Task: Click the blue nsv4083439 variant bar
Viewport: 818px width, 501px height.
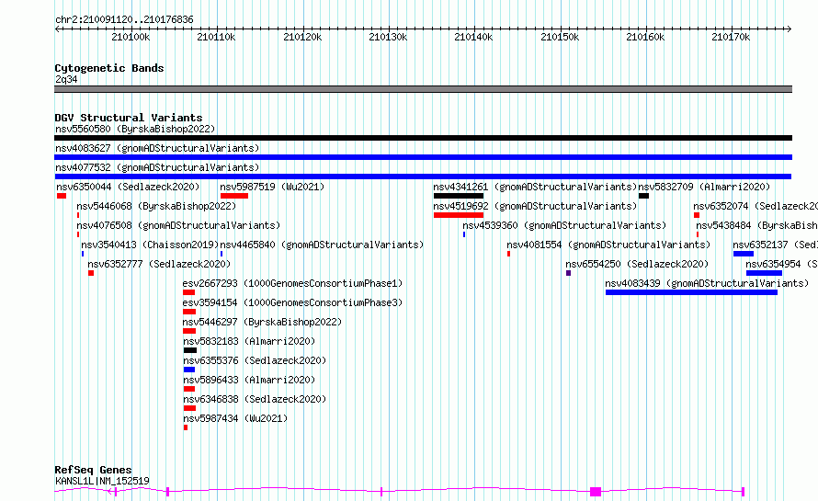Action: pos(692,292)
